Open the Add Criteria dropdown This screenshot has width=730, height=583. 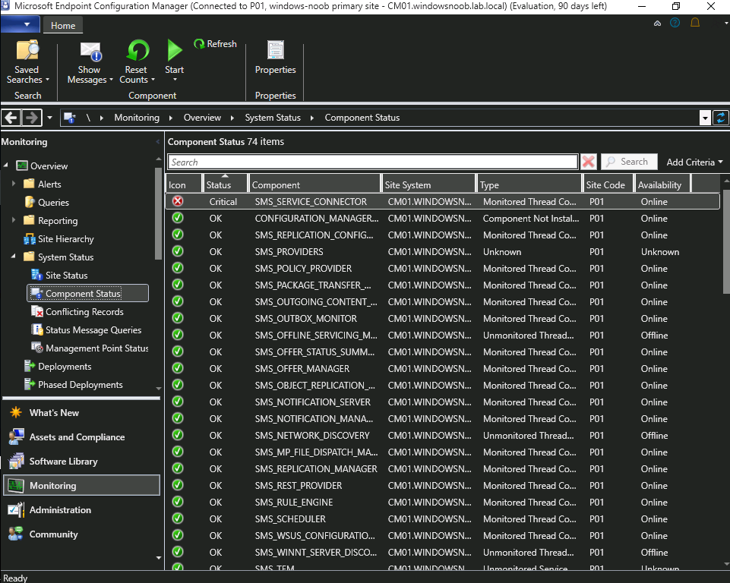[x=694, y=162]
